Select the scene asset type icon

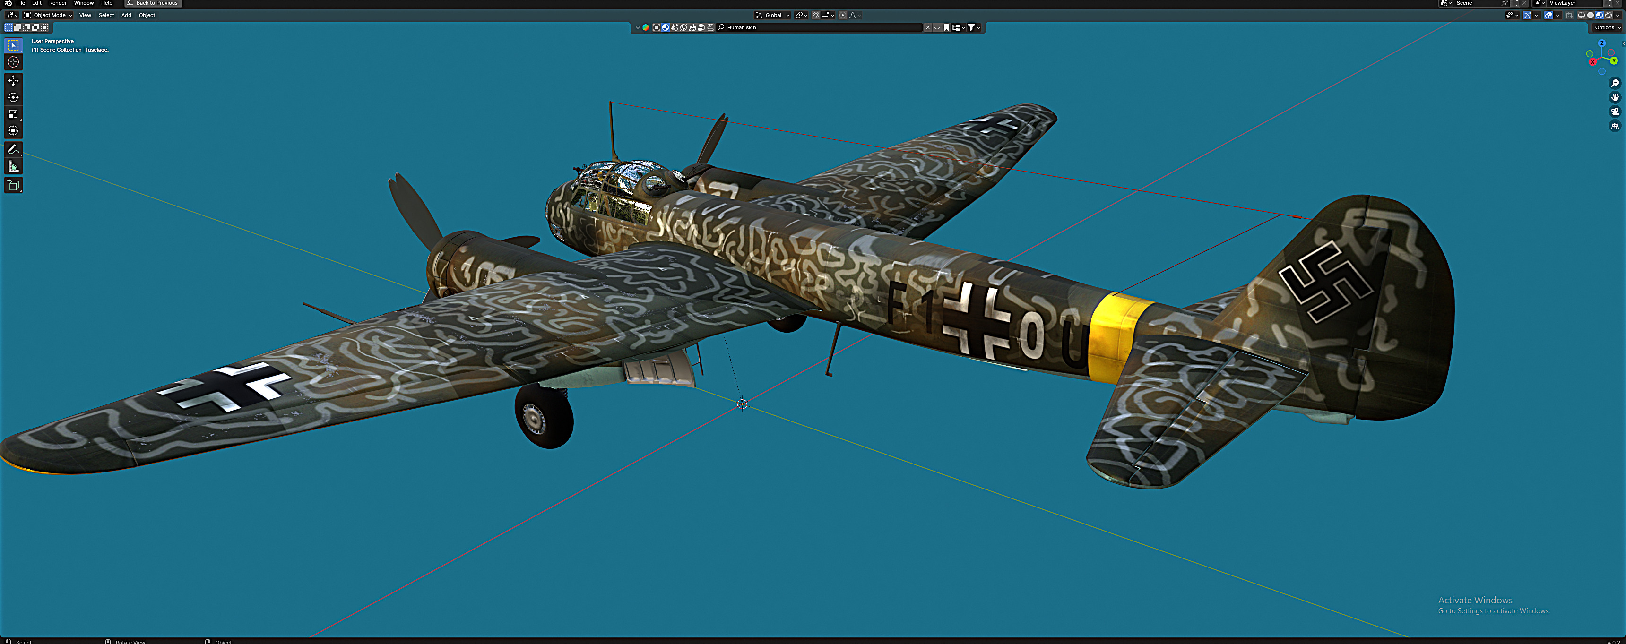click(x=674, y=28)
